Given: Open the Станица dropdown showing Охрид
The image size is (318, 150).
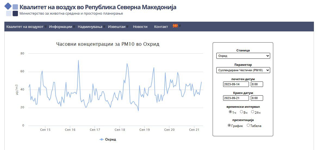Looking at the screenshot, I should (243, 56).
